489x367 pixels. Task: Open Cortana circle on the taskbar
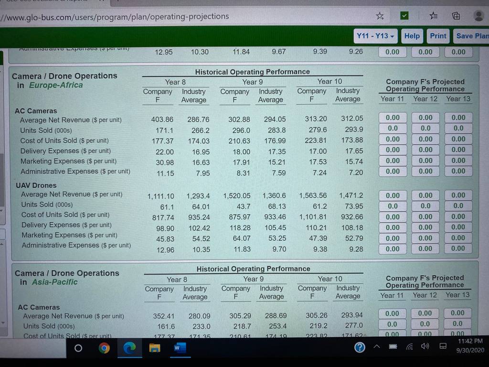[x=78, y=348]
